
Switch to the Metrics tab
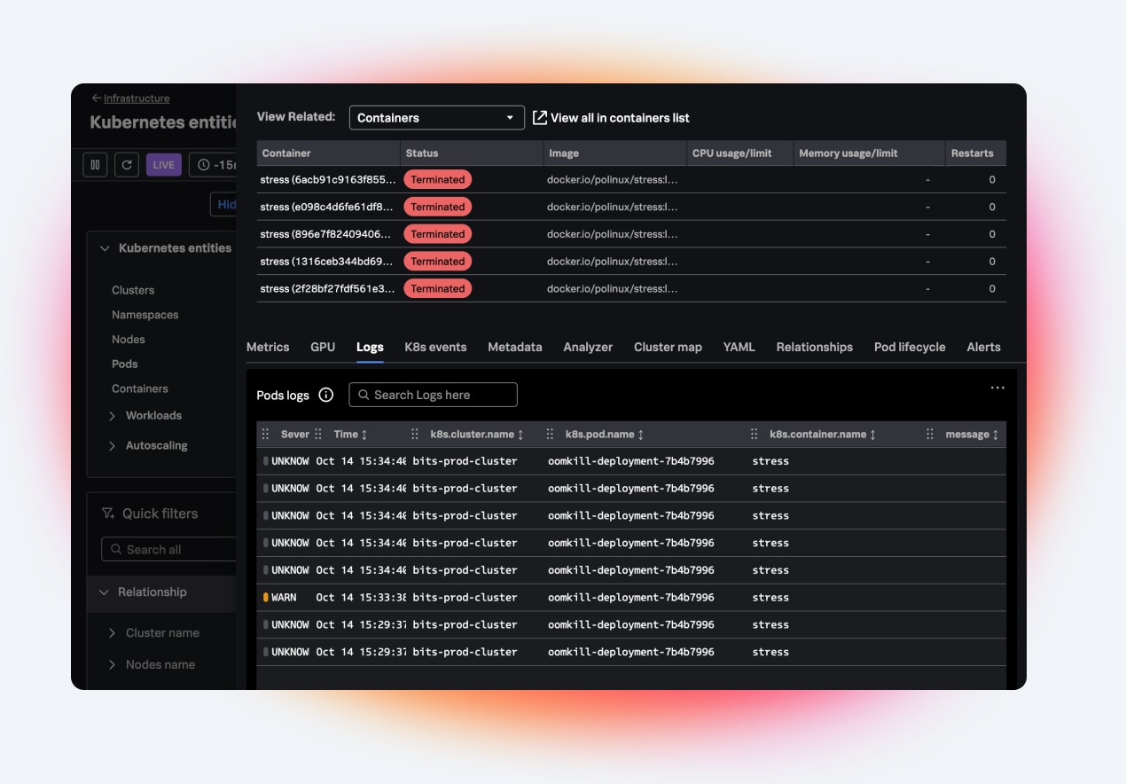268,348
